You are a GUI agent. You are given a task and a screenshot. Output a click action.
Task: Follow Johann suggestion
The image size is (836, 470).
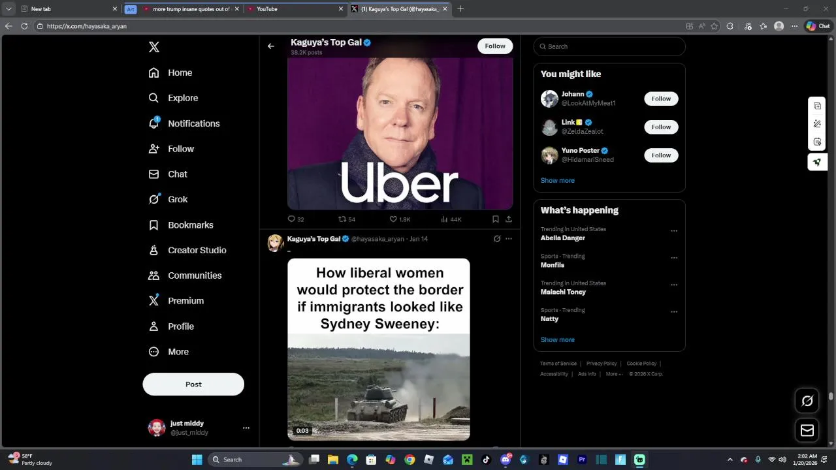pyautogui.click(x=661, y=99)
